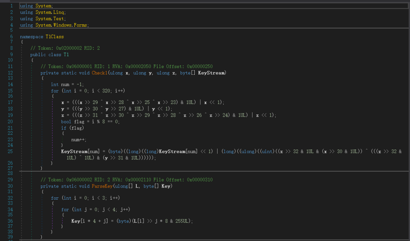410x241 pixels.
Task: Click the comment with RVA 0x00002050
Action: [126, 66]
